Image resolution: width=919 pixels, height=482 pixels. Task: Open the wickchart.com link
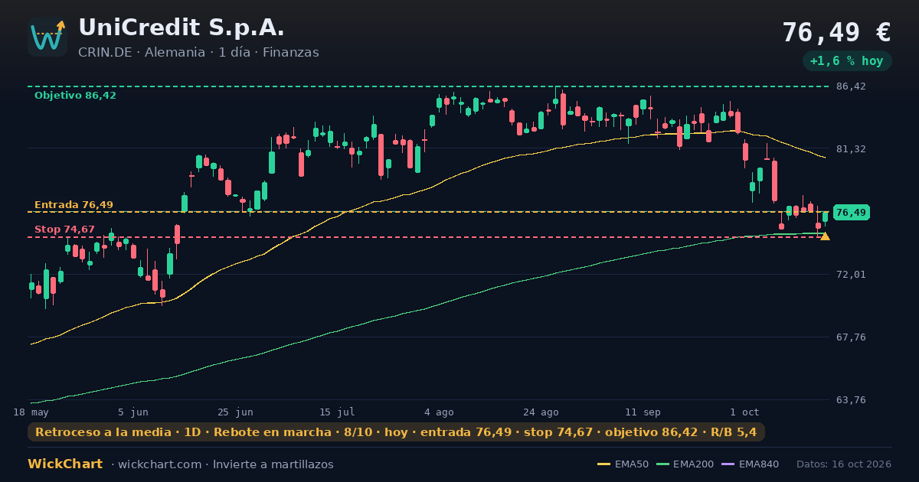tap(159, 464)
